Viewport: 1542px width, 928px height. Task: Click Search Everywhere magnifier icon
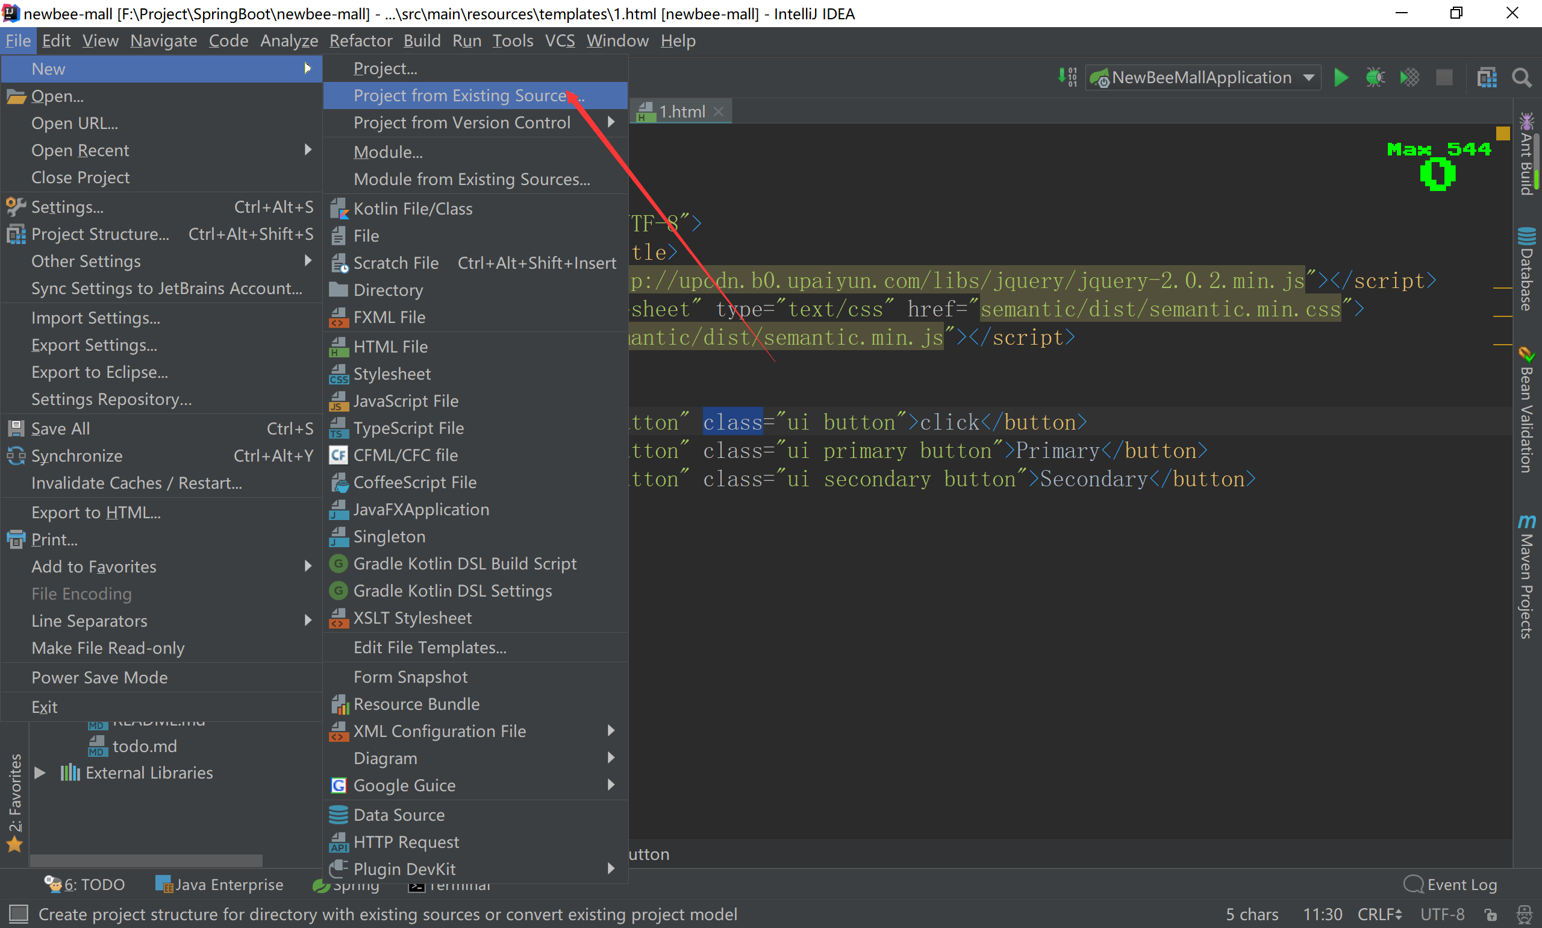(x=1522, y=78)
